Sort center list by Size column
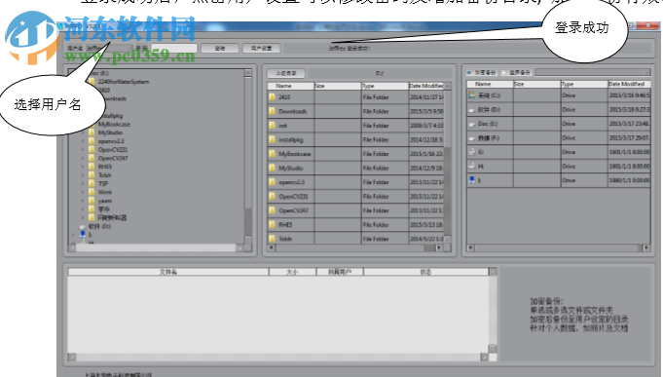Image resolution: width=663 pixels, height=377 pixels. click(338, 86)
